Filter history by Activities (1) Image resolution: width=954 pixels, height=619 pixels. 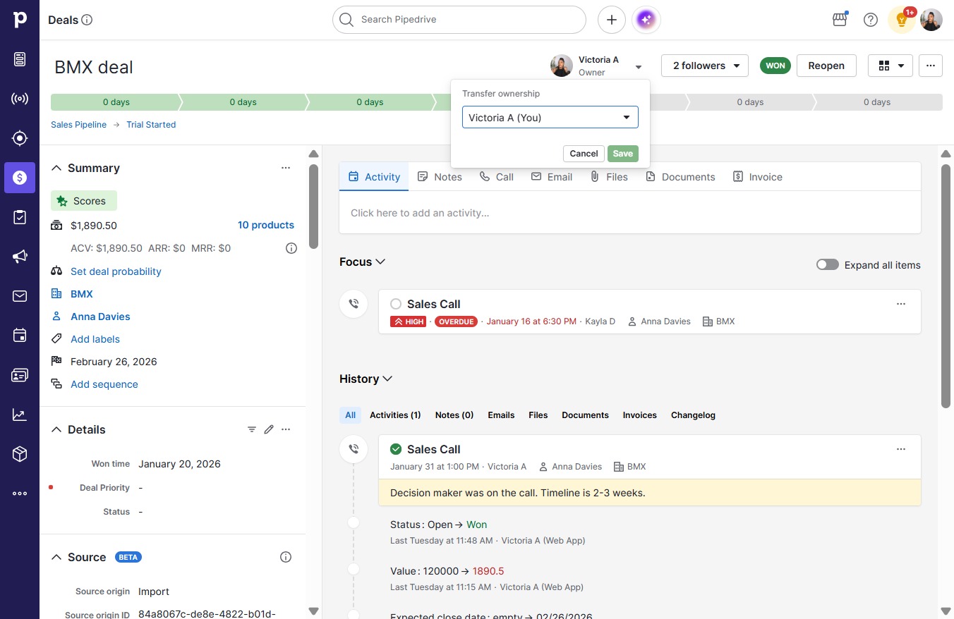pos(395,415)
